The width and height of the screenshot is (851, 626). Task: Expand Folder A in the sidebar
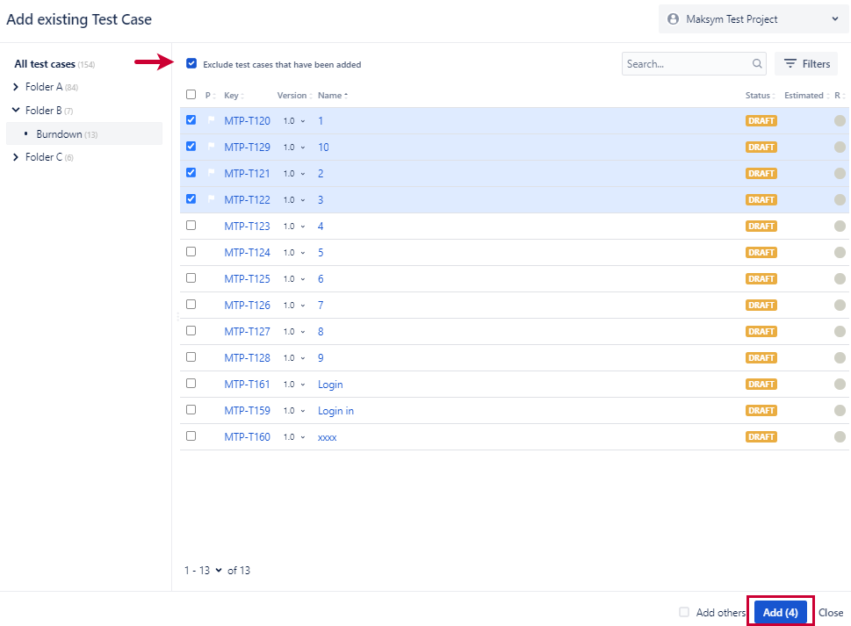click(16, 86)
